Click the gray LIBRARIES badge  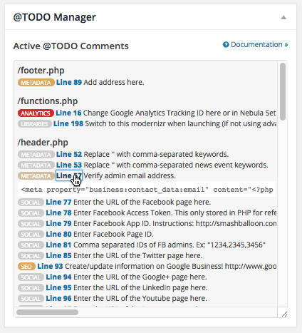(35, 124)
